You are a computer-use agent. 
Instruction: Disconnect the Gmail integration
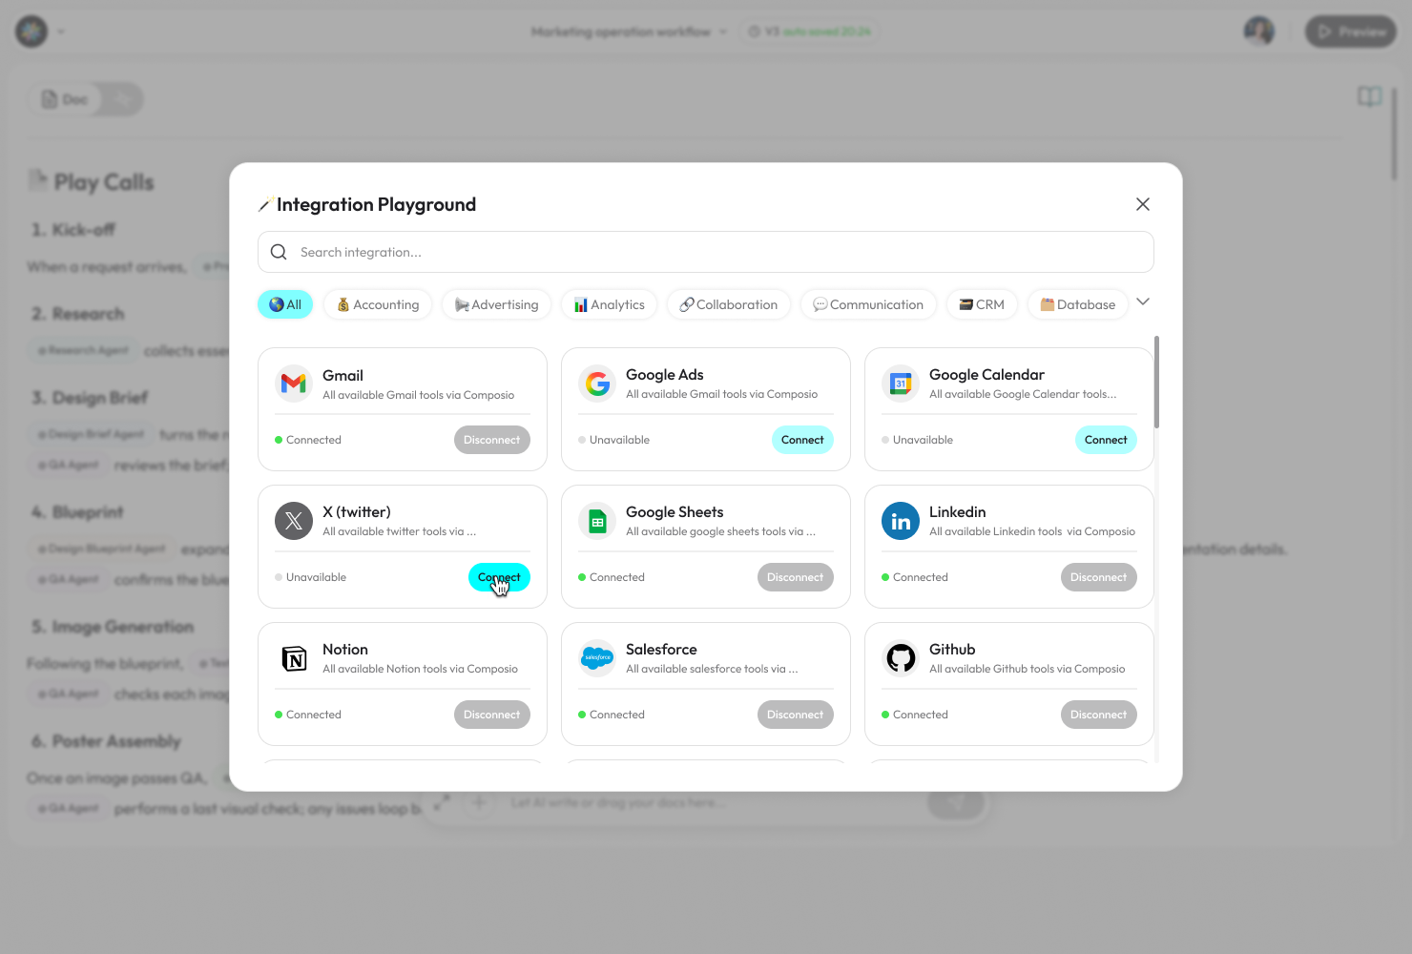click(492, 440)
